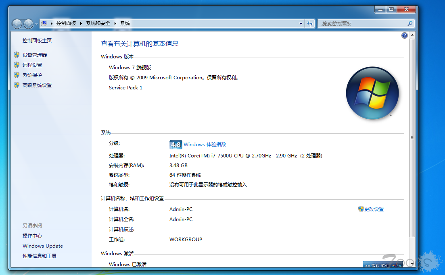Click 没有可用于此显示器的笔或触控输入 text
The height and width of the screenshot is (275, 445).
tap(208, 185)
